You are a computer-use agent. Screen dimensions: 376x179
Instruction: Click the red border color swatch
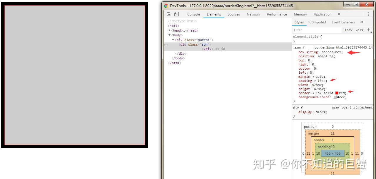tap(337, 93)
